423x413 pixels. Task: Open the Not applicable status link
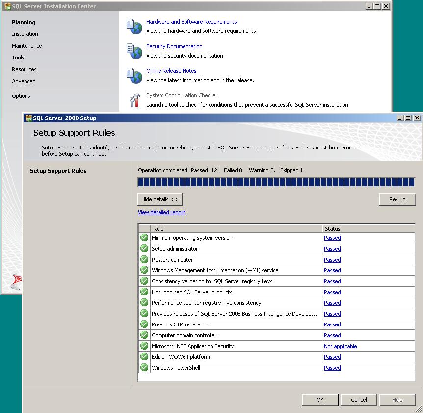341,346
